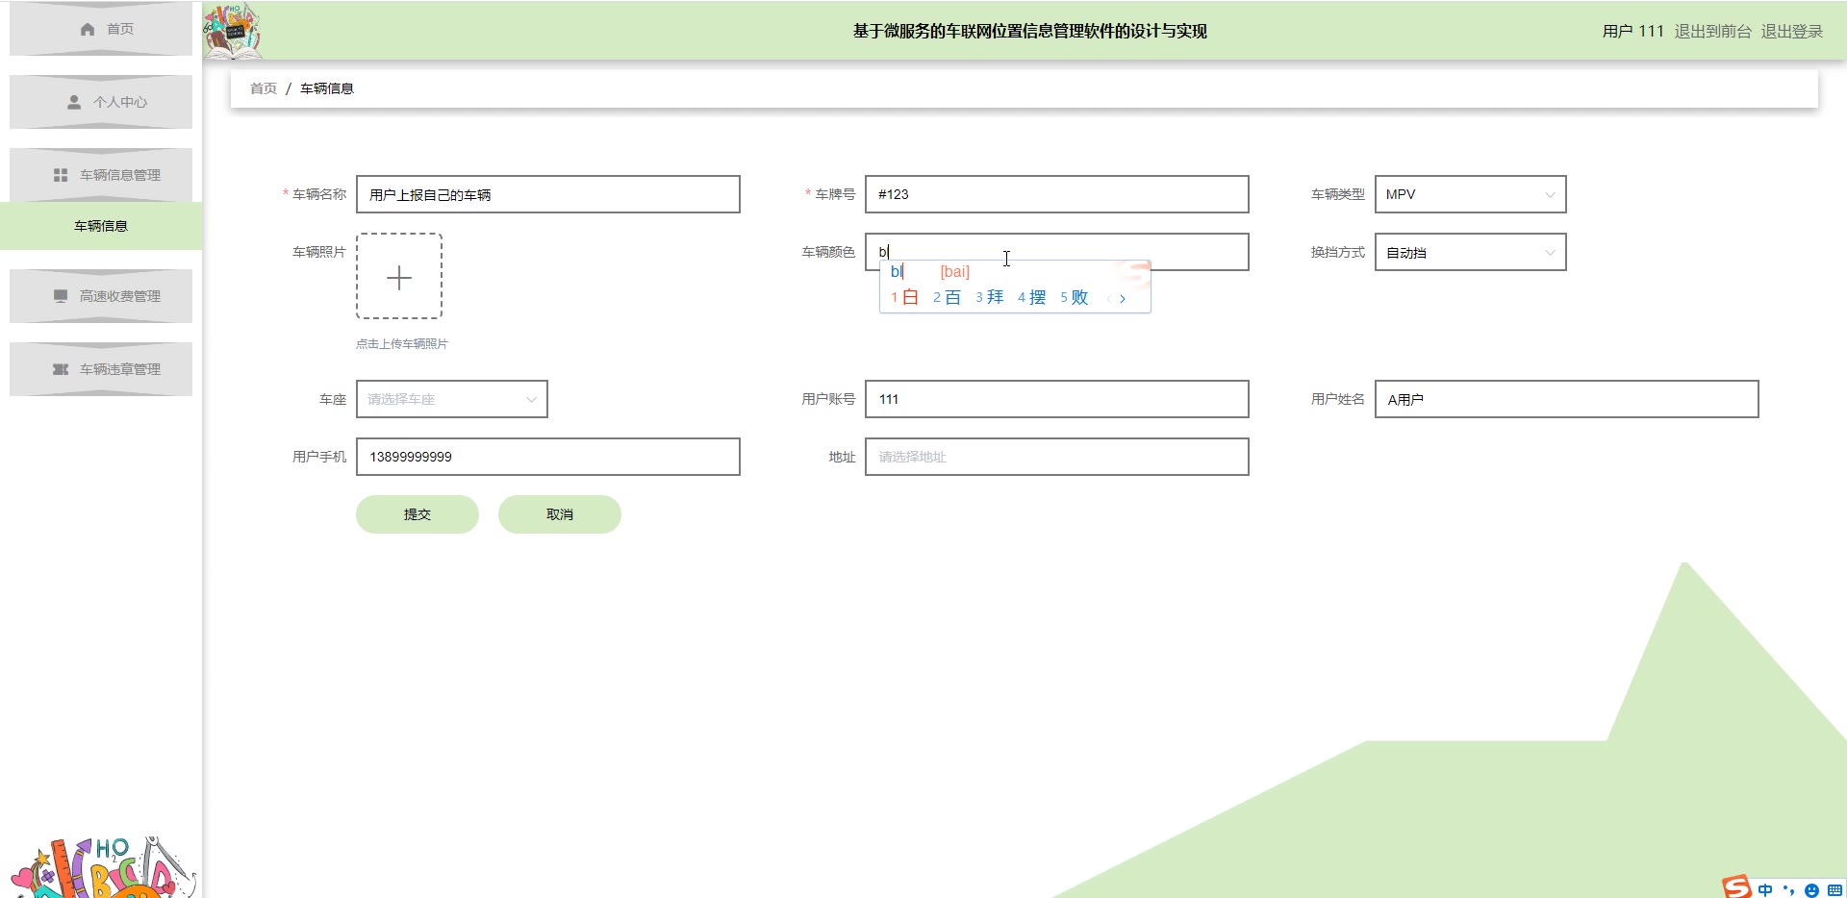
Task: Open the 车座 dropdown 请选择车座
Action: pos(451,399)
